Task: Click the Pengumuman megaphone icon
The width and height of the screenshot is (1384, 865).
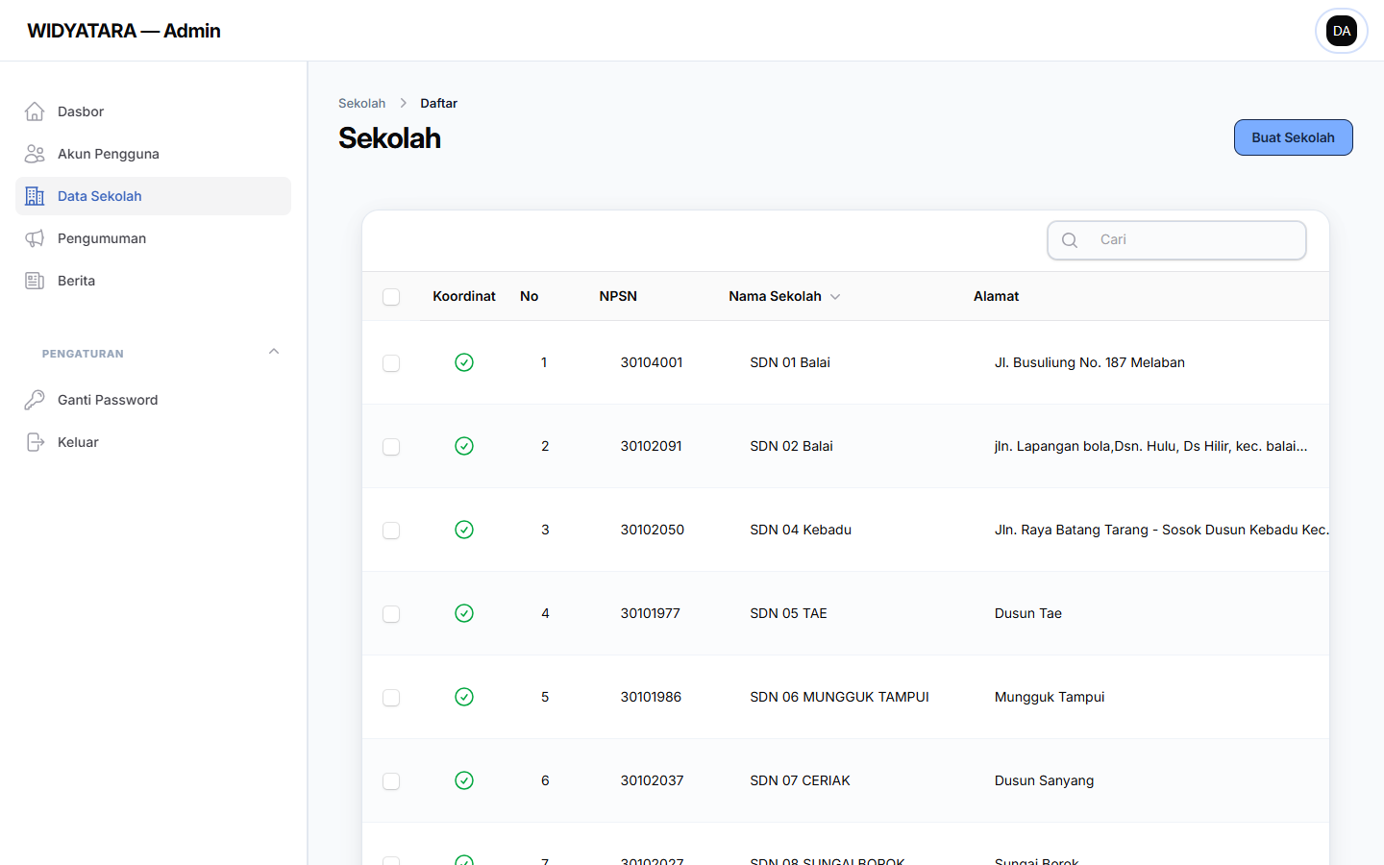Action: [x=35, y=238]
